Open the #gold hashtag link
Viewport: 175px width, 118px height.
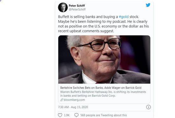(x=124, y=17)
